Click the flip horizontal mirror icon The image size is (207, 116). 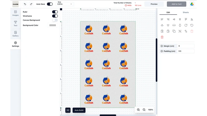tap(174, 25)
